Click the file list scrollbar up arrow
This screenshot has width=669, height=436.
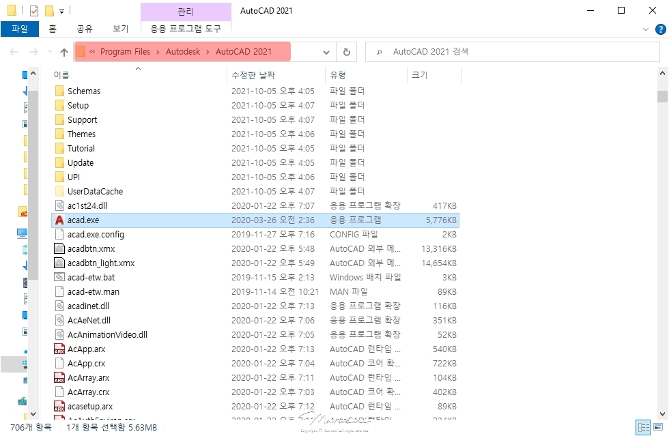click(662, 74)
